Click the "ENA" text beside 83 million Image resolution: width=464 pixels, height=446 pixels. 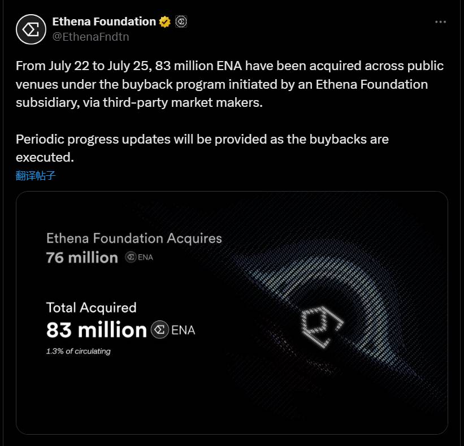pos(183,330)
